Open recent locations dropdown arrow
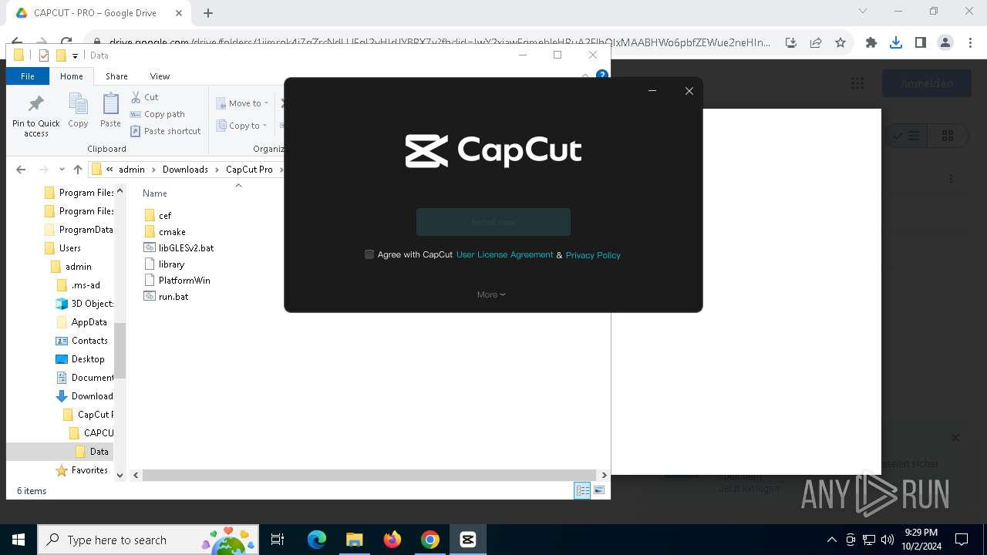This screenshot has height=555, width=987. pyautogui.click(x=62, y=170)
